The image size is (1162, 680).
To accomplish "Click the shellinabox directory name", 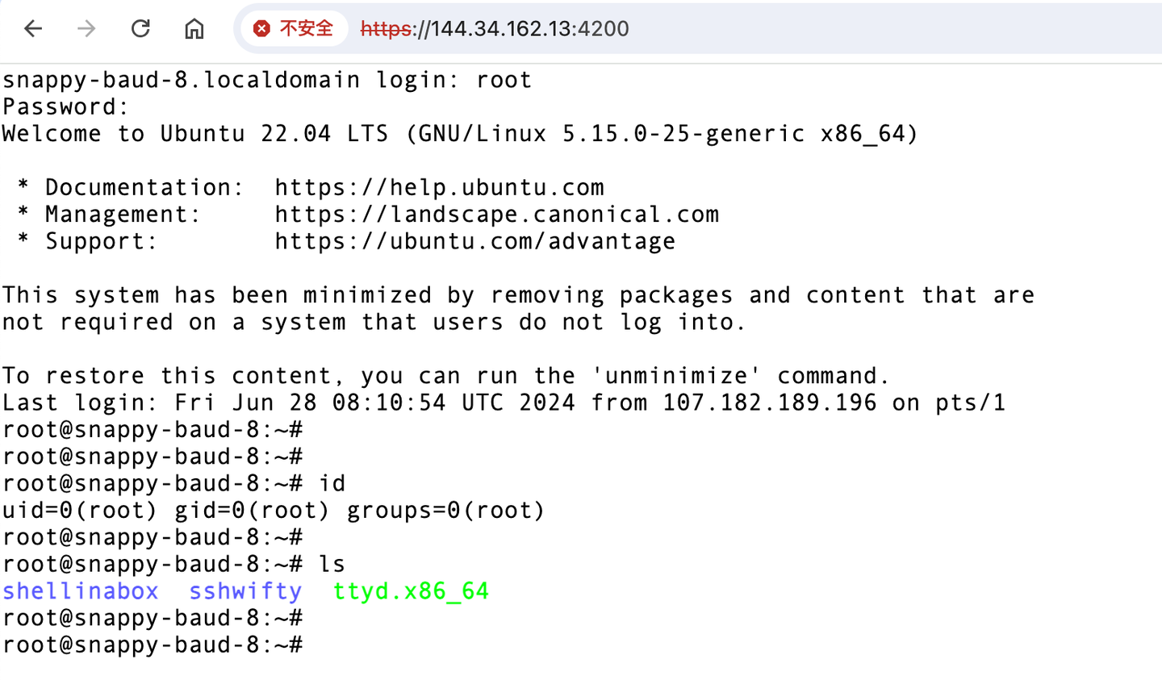I will [x=81, y=591].
